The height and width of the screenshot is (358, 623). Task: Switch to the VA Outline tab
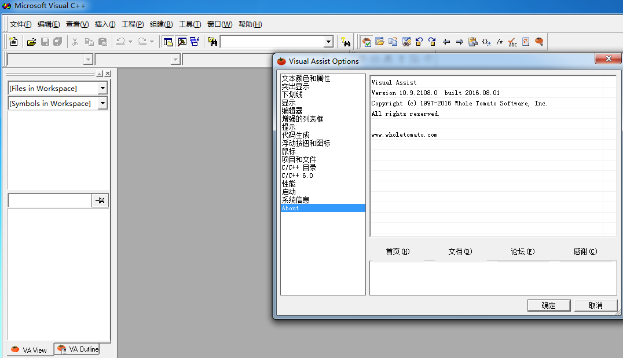78,349
